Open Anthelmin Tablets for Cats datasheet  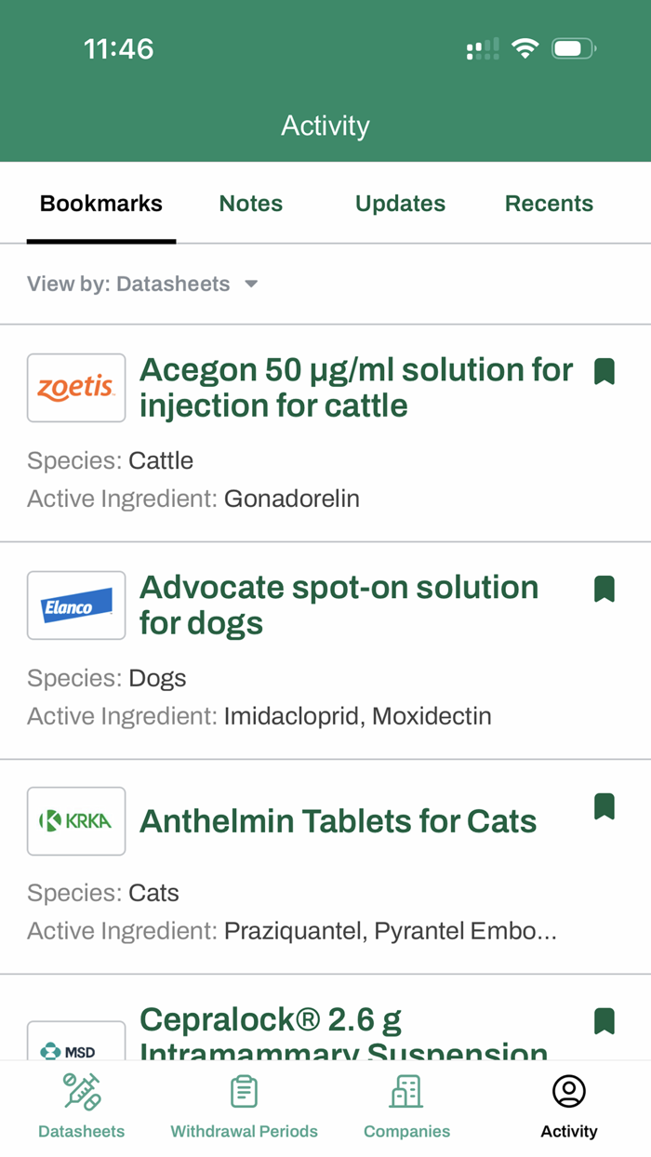[339, 822]
